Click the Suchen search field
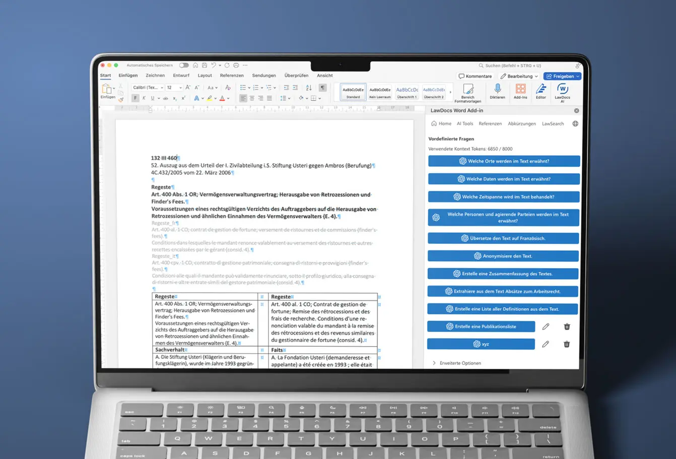The image size is (676, 459). tap(524, 65)
